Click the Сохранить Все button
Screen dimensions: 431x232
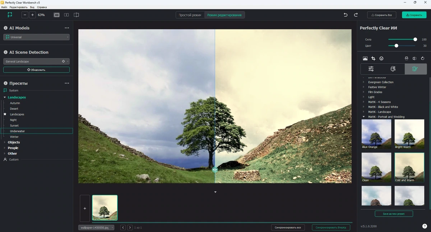381,15
